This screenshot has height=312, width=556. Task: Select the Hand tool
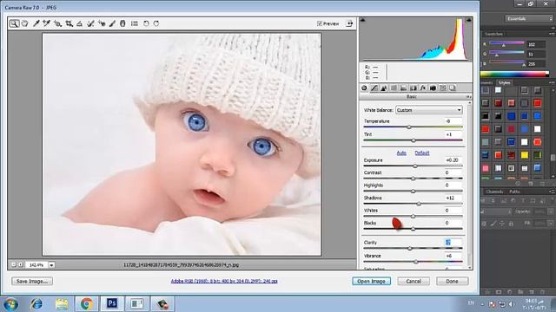point(24,23)
